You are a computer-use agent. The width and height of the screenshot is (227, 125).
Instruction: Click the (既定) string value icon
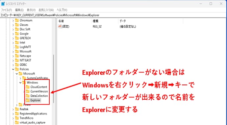click(x=60, y=26)
